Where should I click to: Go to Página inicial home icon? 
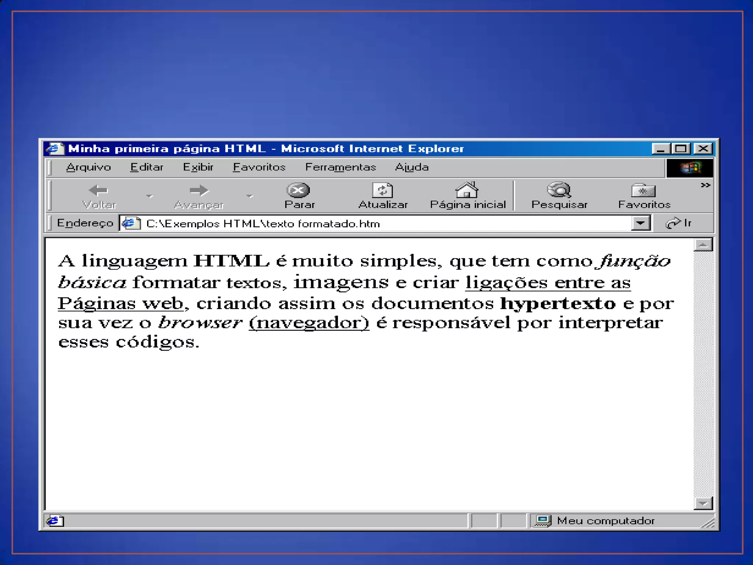467,190
